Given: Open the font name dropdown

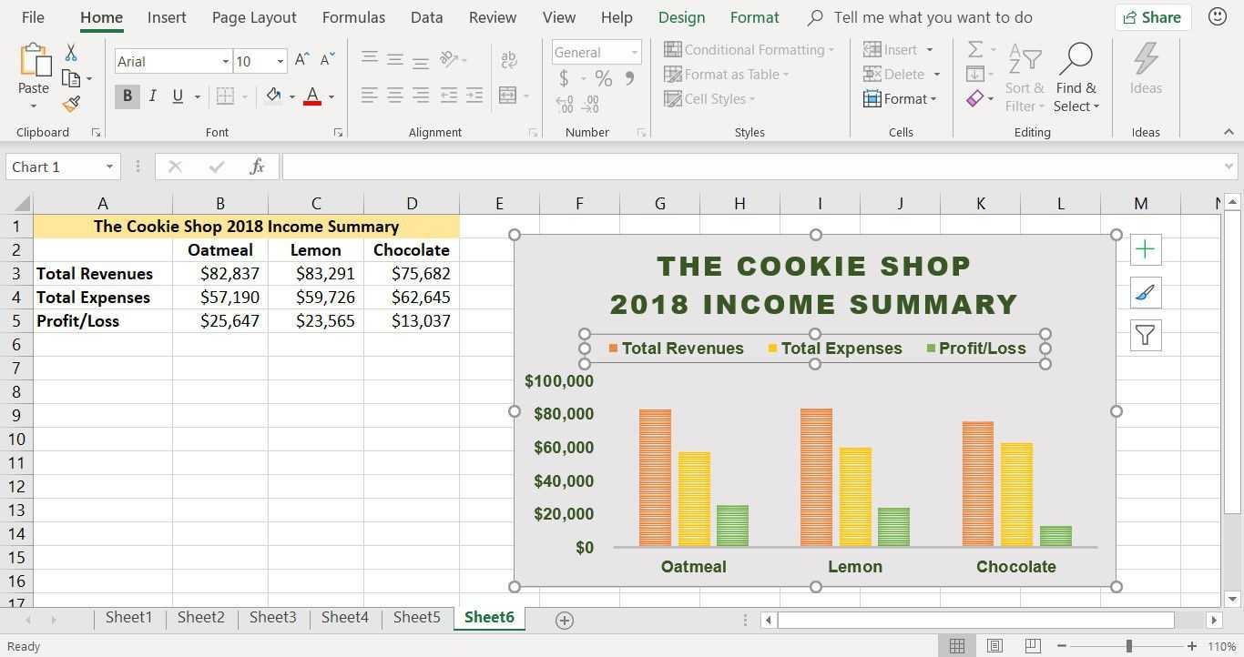Looking at the screenshot, I should click(225, 62).
